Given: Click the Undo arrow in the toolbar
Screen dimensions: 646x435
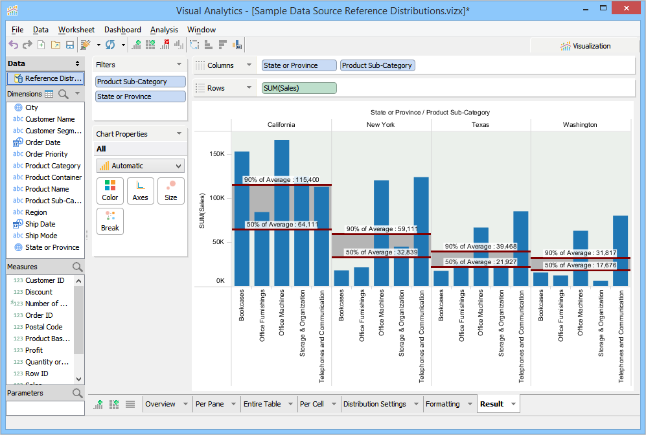Looking at the screenshot, I should (13, 45).
